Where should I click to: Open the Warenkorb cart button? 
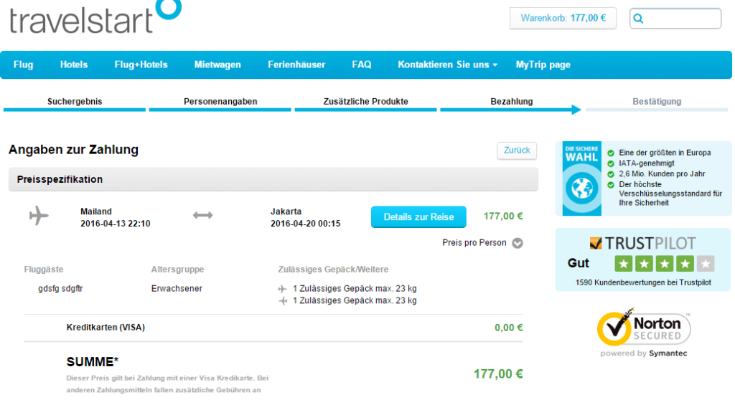[x=563, y=18]
